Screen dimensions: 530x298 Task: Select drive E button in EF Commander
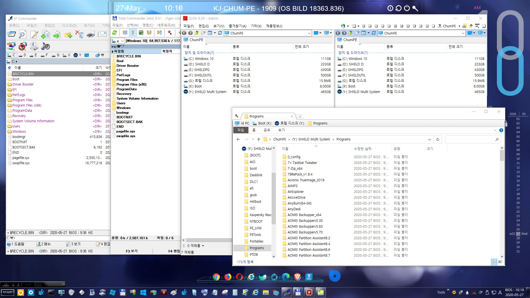33,55
